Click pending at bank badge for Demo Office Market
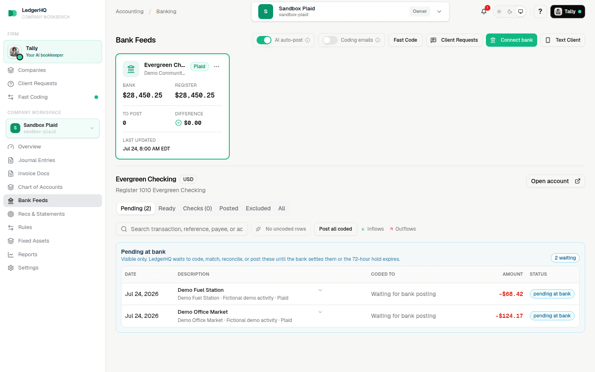This screenshot has width=595, height=372. [x=552, y=316]
